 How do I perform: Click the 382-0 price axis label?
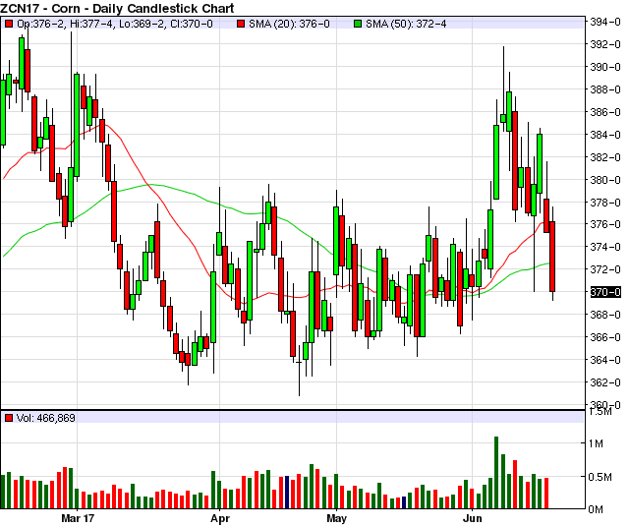click(605, 157)
